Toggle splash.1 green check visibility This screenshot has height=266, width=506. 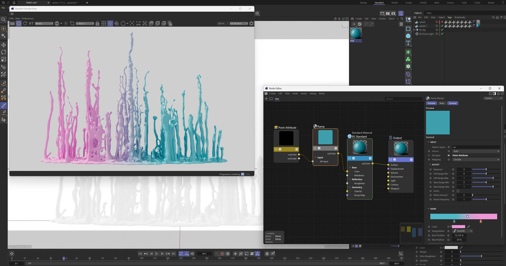442,26
